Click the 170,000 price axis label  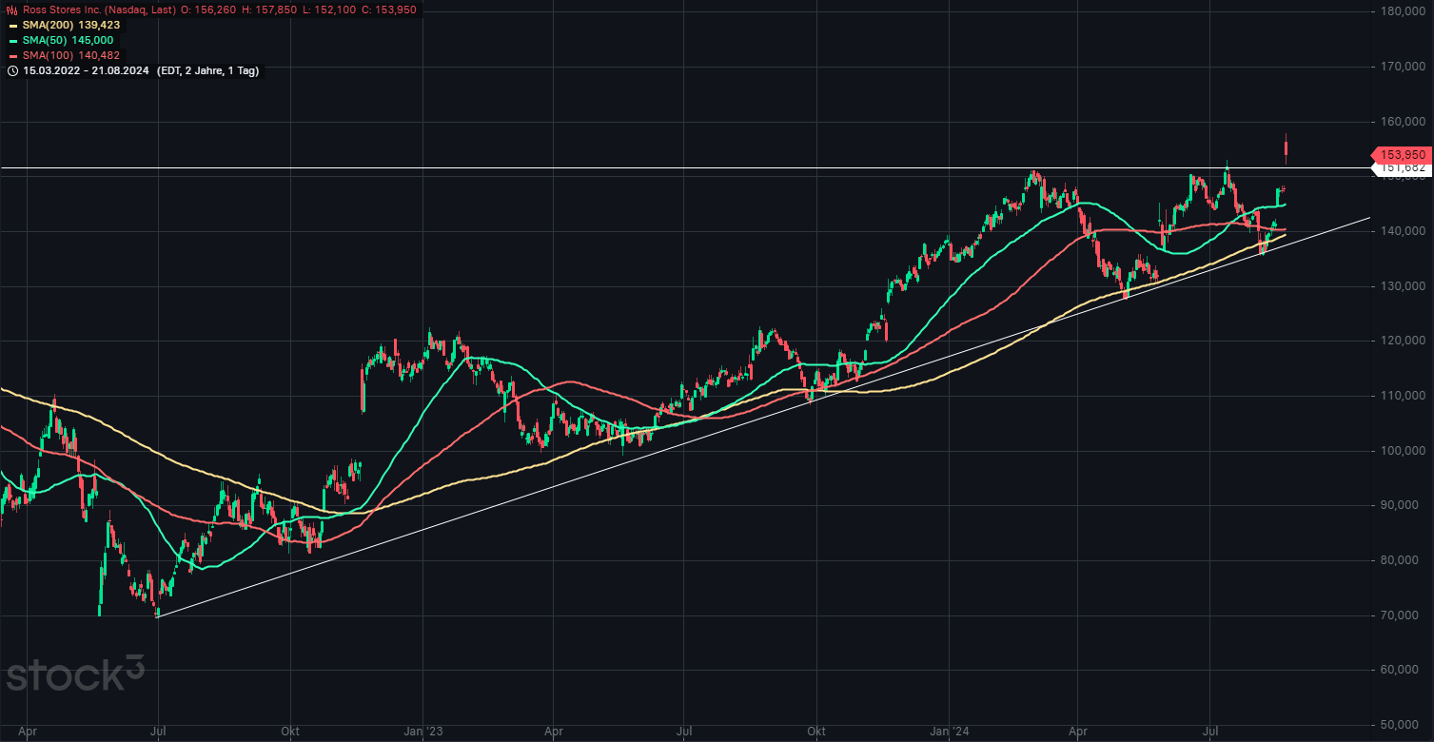pyautogui.click(x=1405, y=67)
